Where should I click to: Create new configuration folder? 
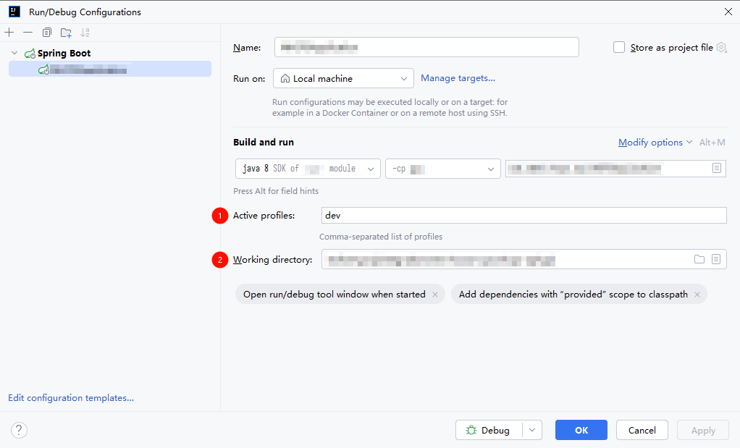tap(66, 33)
